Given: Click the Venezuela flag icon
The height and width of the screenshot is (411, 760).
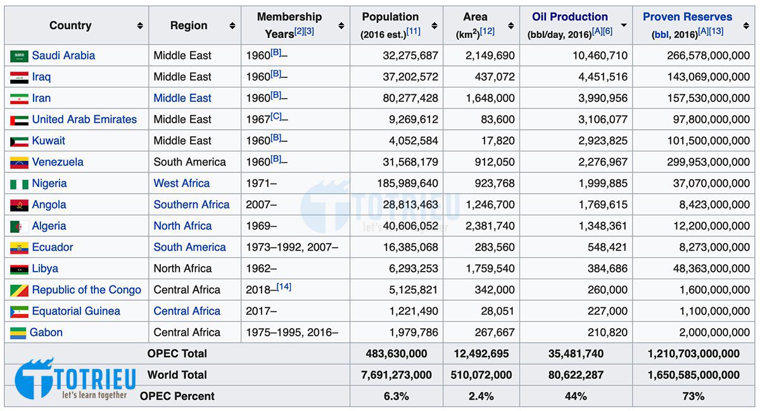Looking at the screenshot, I should click(x=19, y=163).
